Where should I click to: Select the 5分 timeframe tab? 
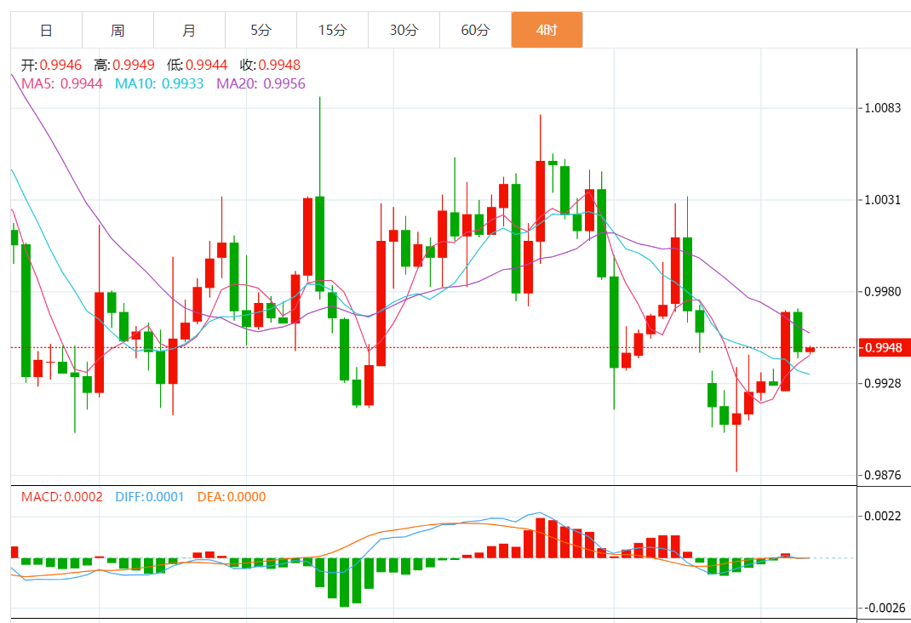(261, 30)
